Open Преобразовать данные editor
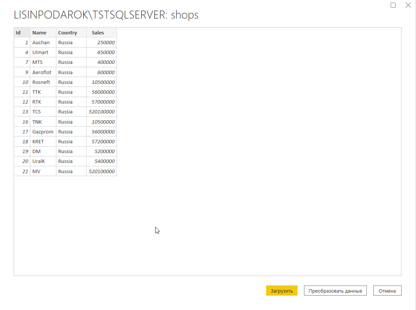This screenshot has width=416, height=310. 335,291
